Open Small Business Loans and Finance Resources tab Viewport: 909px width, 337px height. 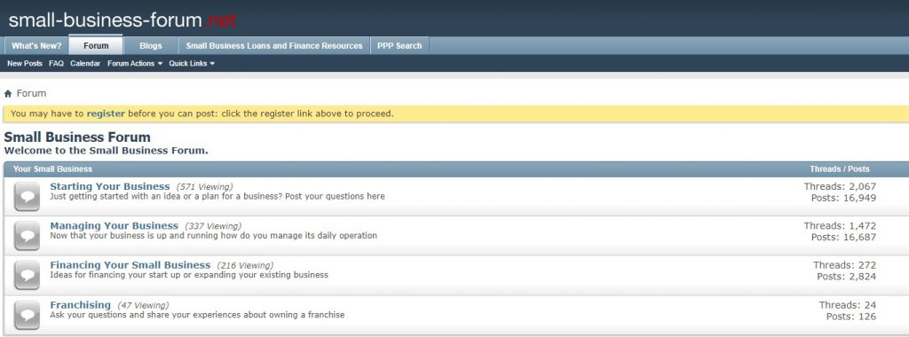[274, 46]
